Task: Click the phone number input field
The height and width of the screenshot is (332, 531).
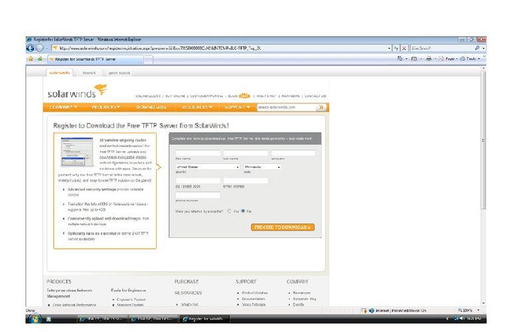Action: point(198,195)
